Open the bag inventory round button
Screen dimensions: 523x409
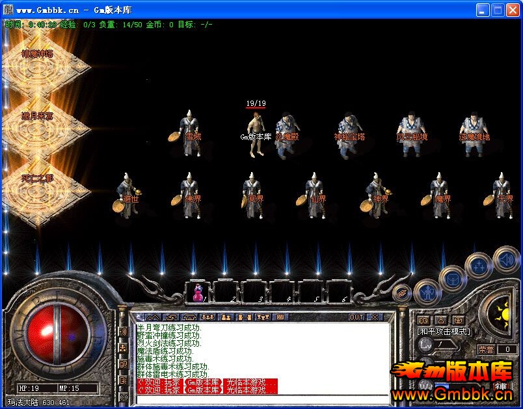pyautogui.click(x=452, y=279)
